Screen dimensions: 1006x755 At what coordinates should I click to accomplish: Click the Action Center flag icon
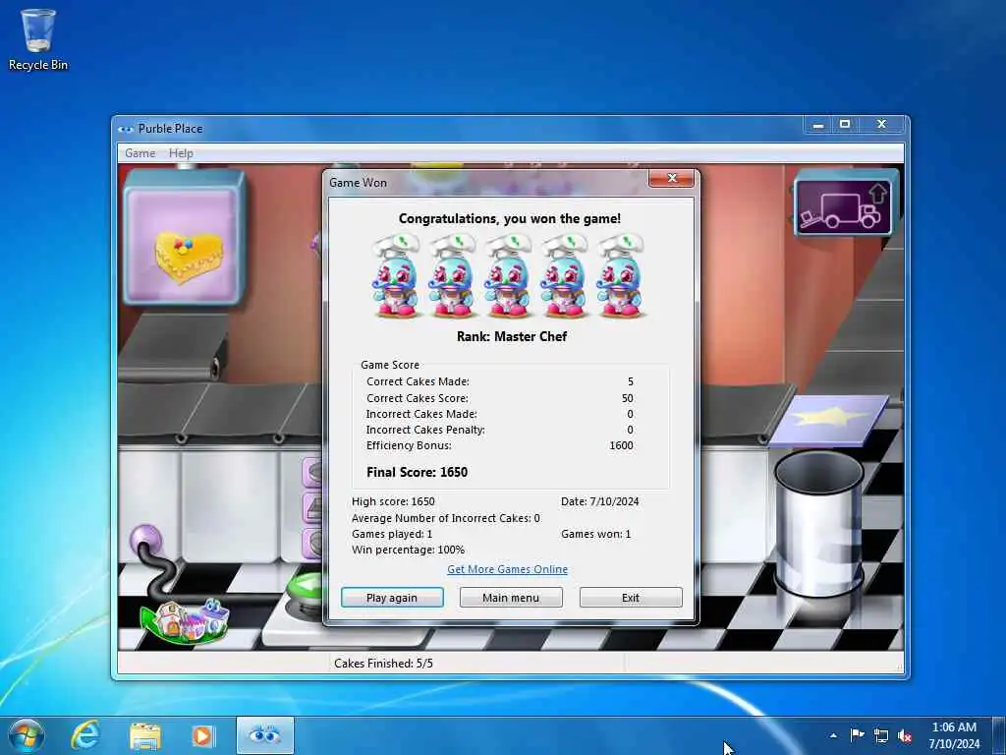point(857,735)
